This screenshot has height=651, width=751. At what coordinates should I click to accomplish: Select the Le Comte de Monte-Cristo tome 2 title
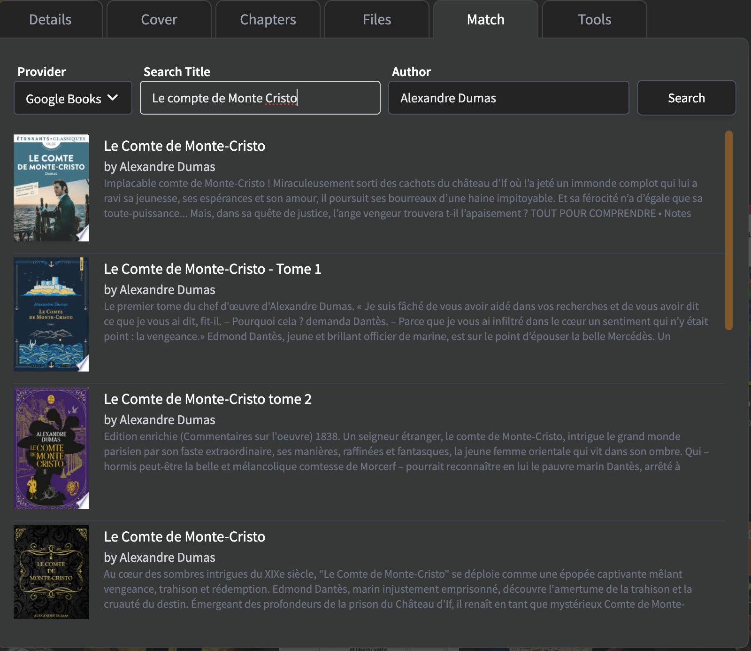tap(207, 399)
